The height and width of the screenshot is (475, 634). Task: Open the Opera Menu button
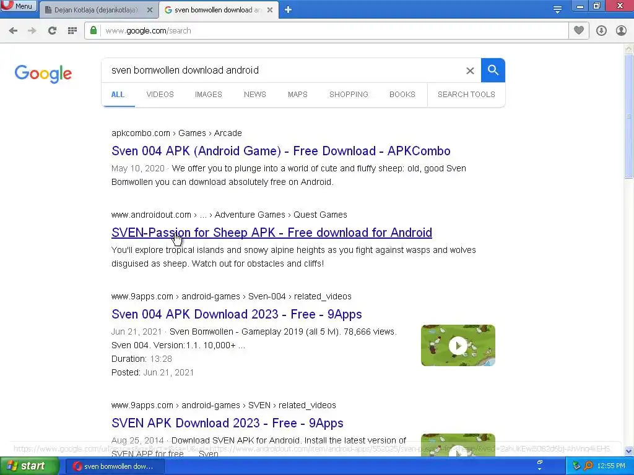coord(19,6)
